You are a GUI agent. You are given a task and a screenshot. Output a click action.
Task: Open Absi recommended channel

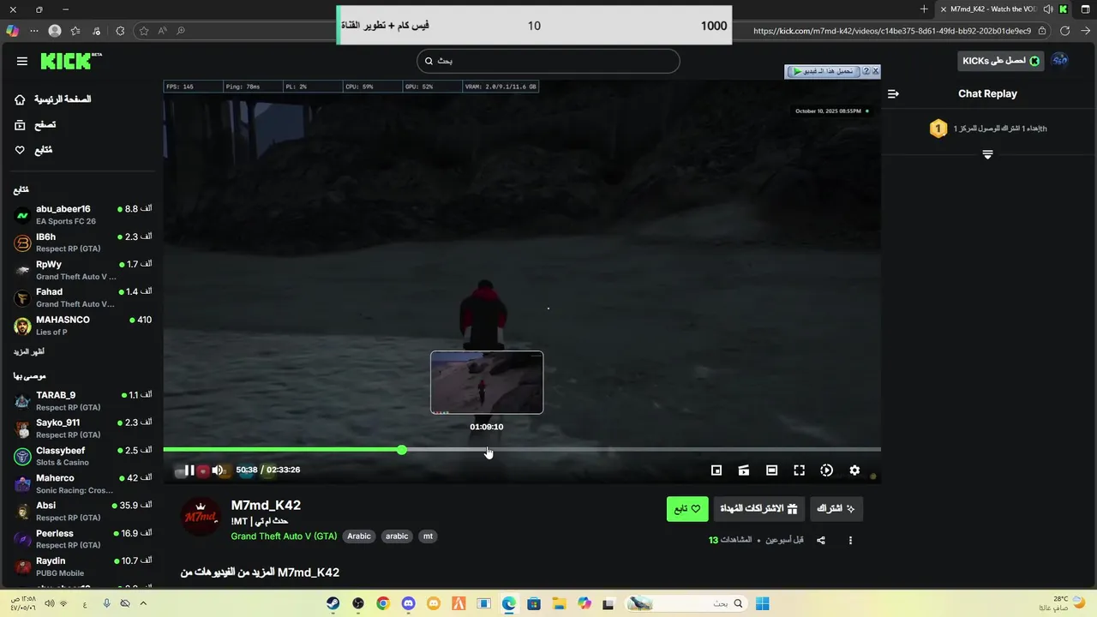[82, 512]
